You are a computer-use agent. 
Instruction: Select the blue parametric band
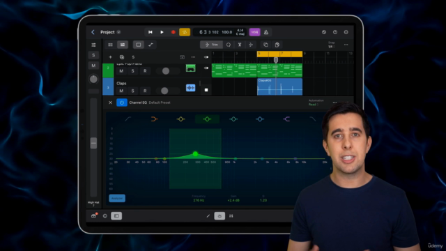pos(260,119)
